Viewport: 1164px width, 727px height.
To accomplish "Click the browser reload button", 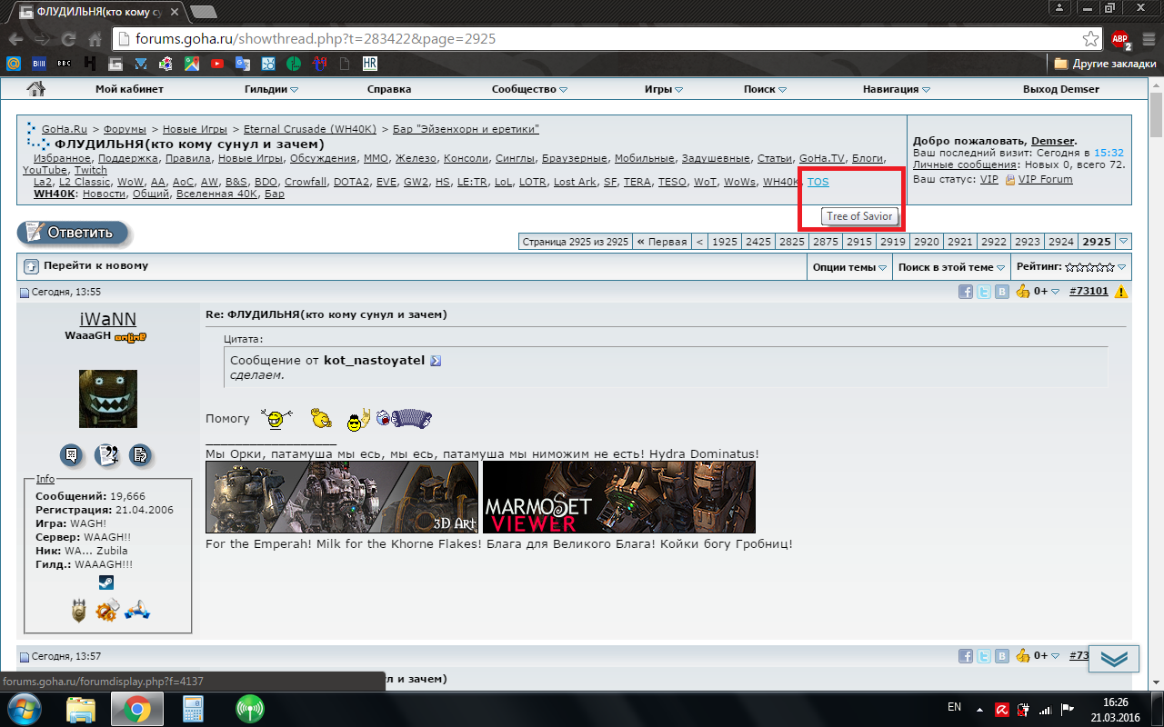I will click(68, 39).
